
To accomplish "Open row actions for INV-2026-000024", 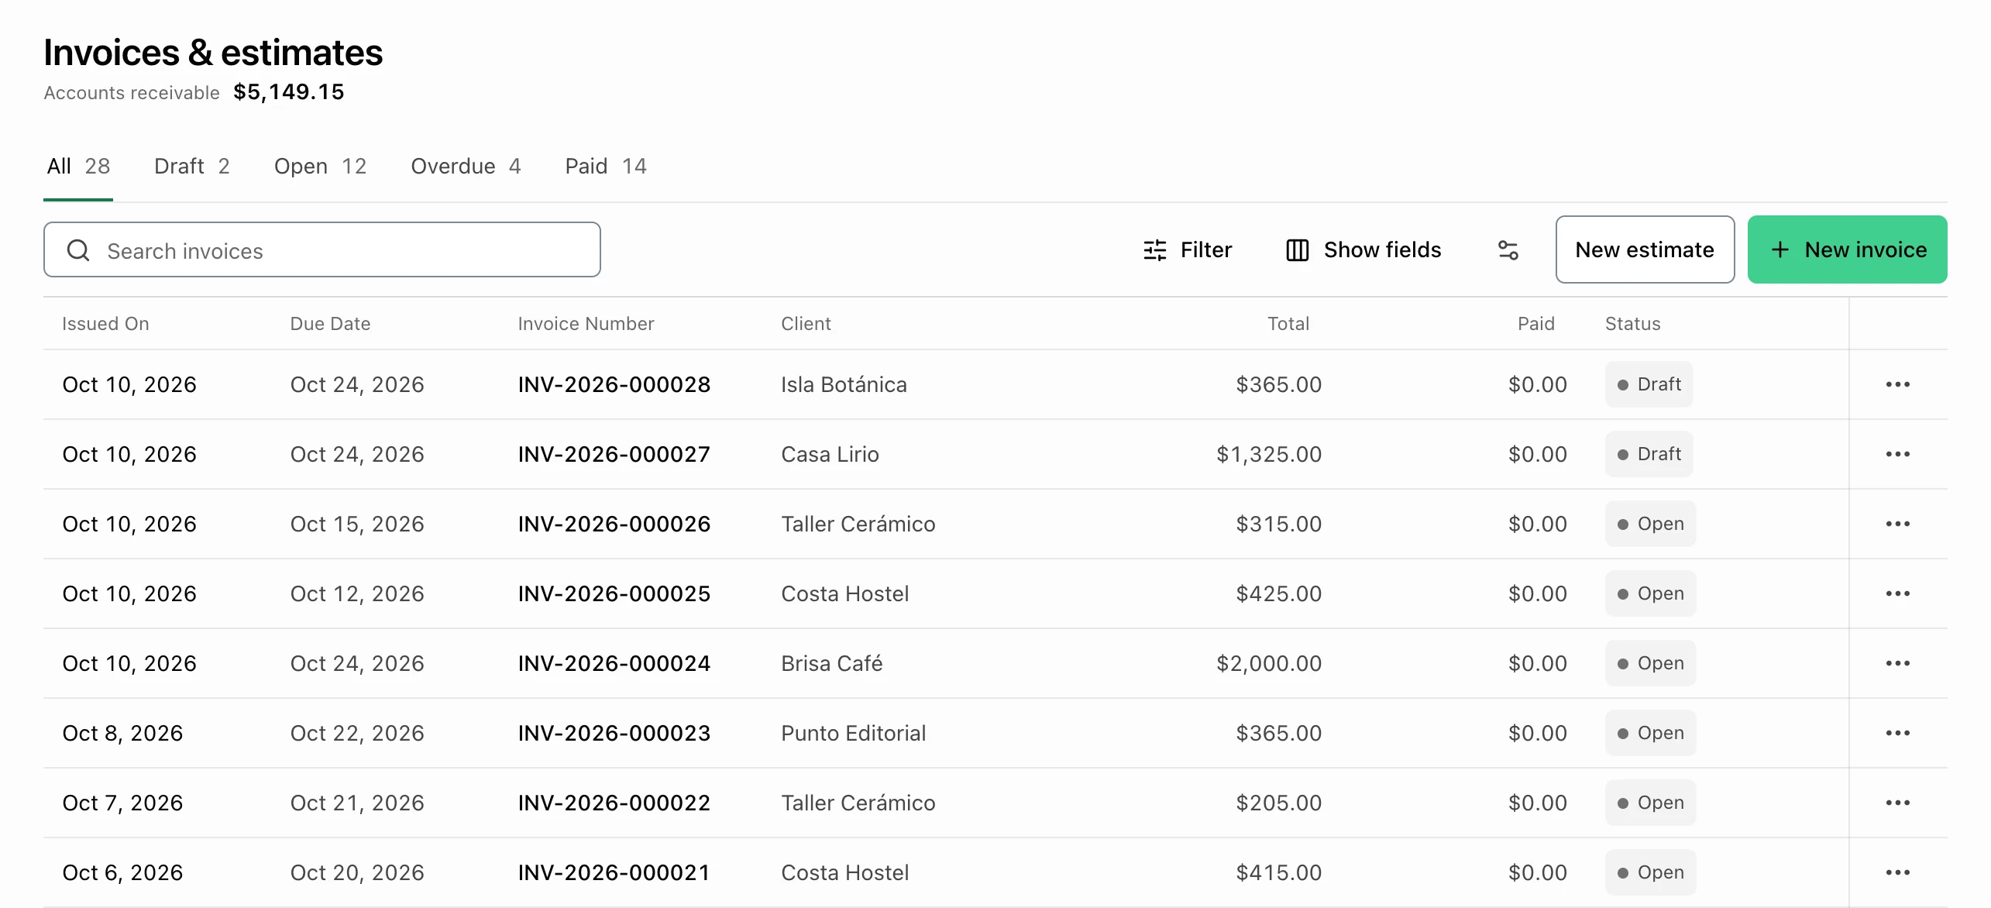I will point(1897,663).
